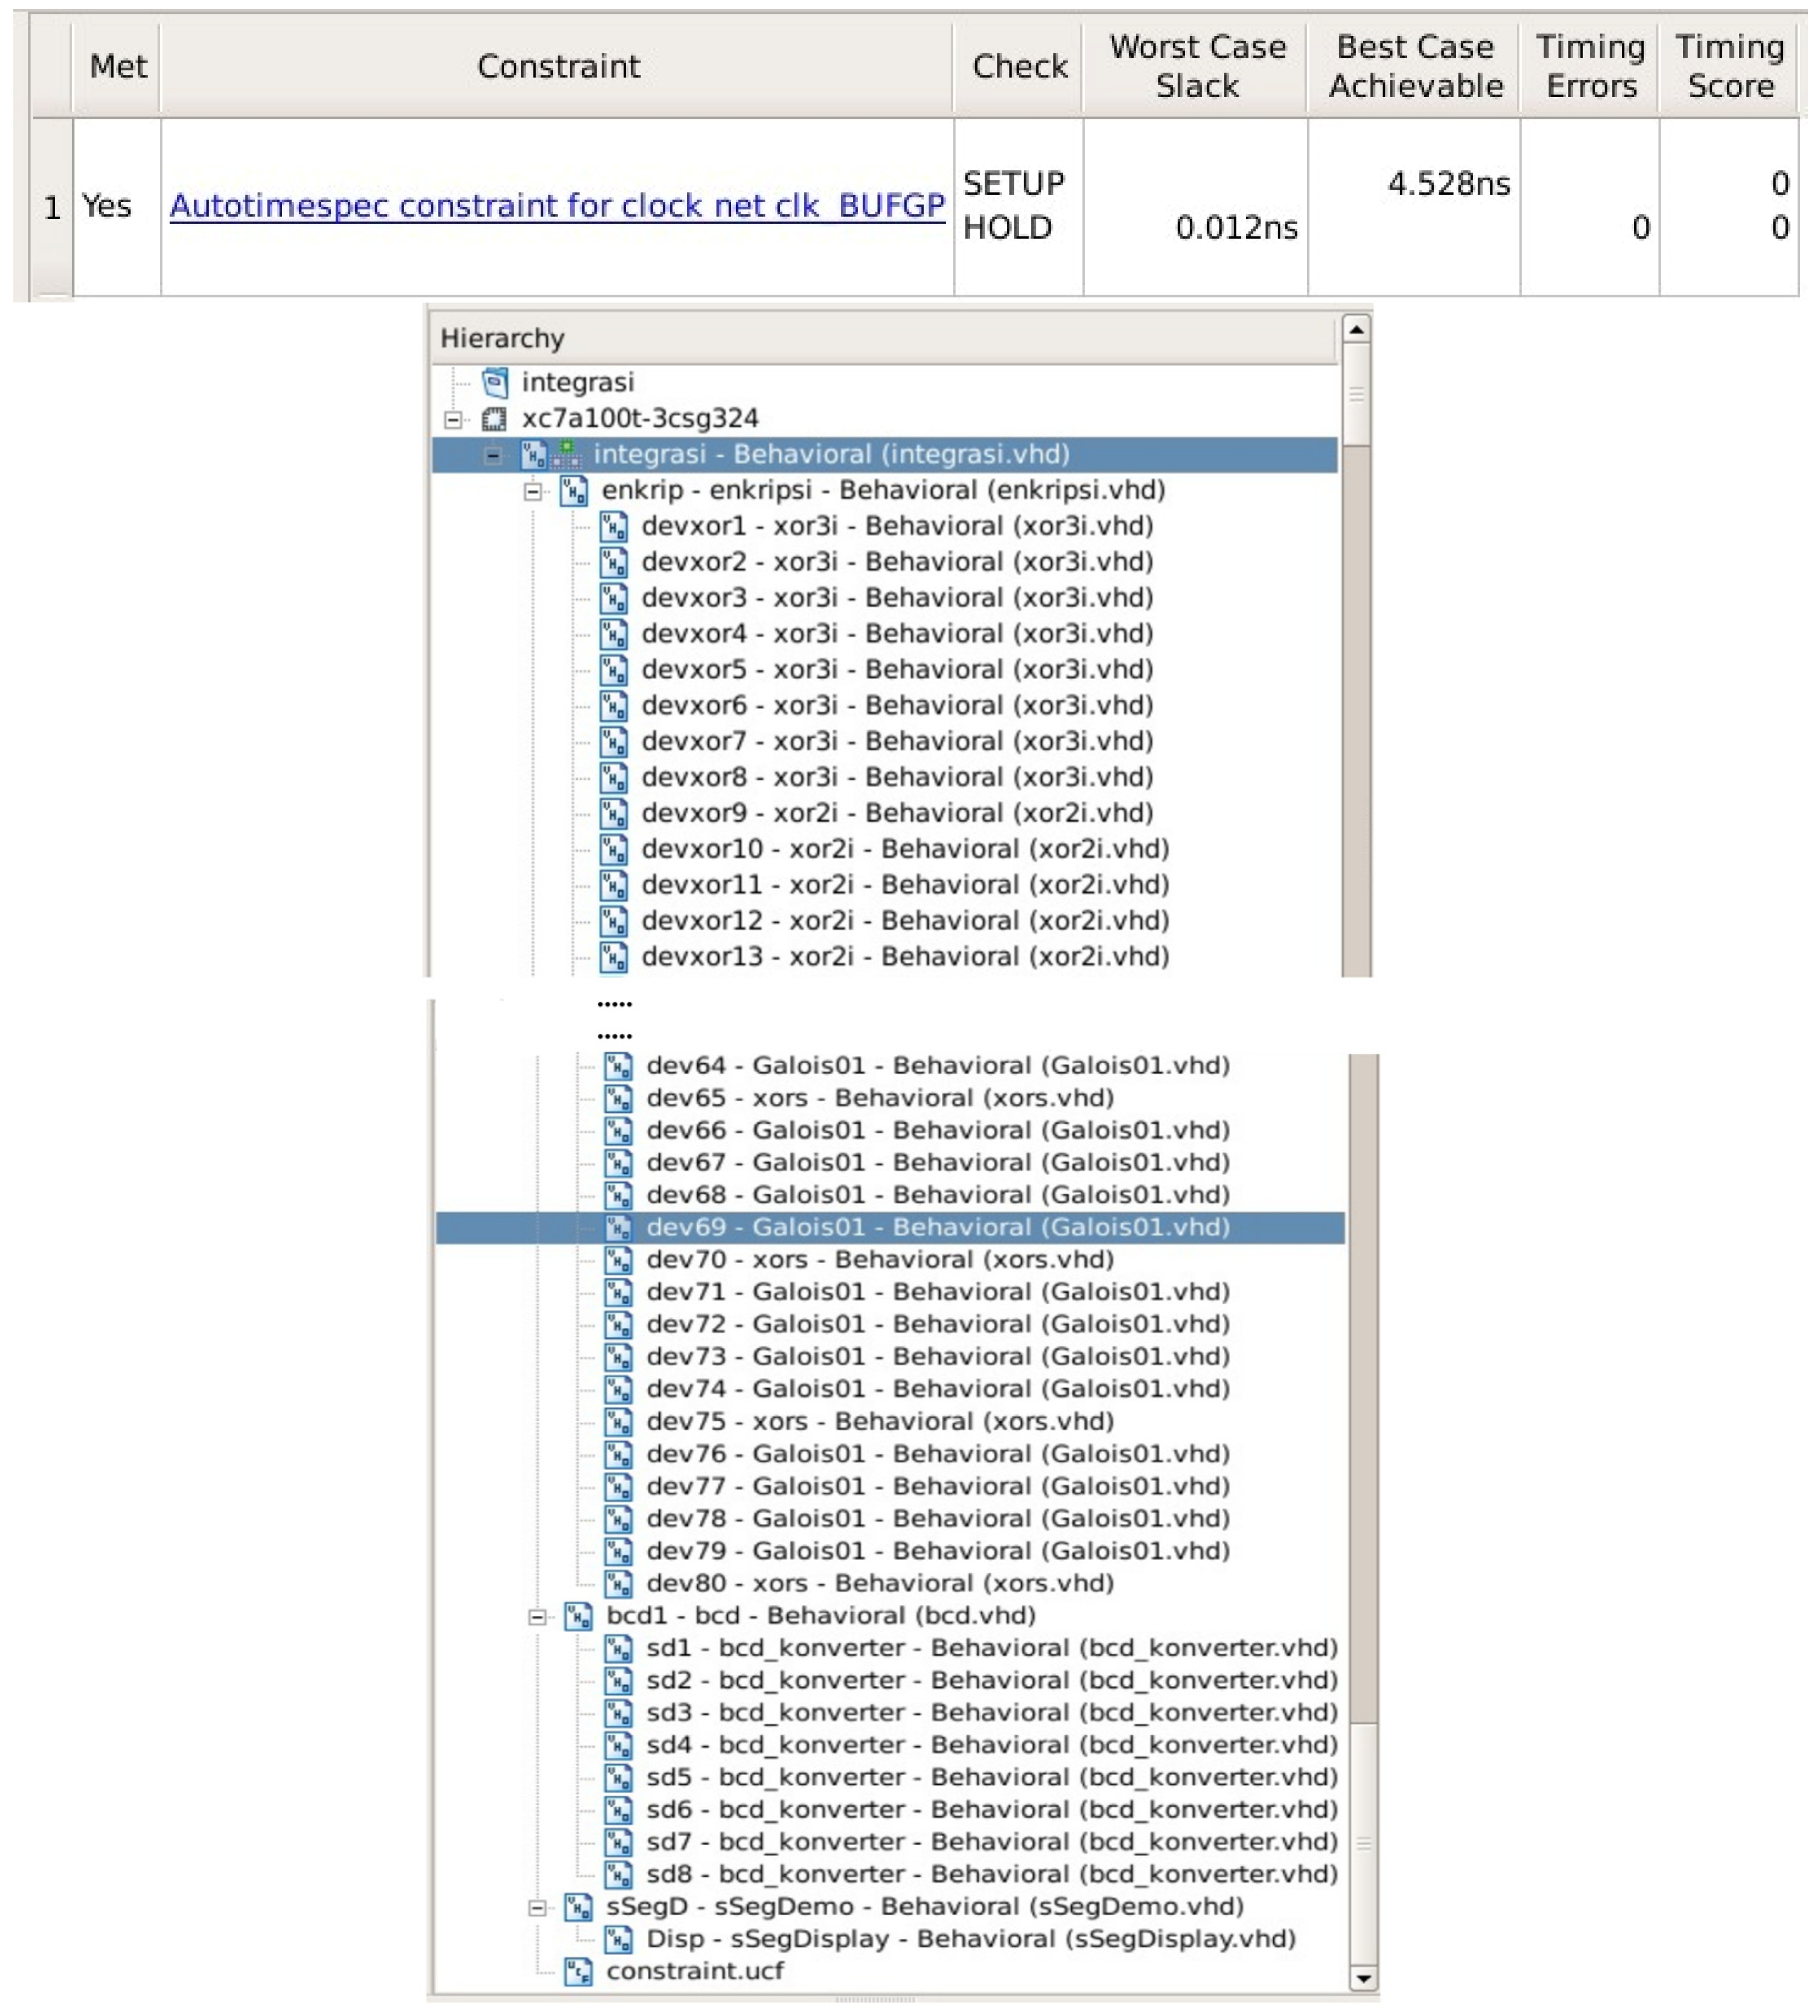Click the Constraint column header
The width and height of the screenshot is (1820, 2016).
coord(557,66)
